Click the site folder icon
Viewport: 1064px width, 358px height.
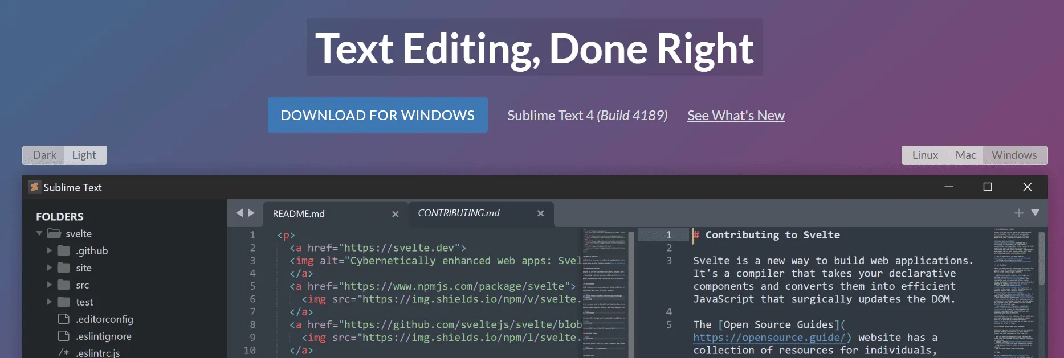click(64, 268)
